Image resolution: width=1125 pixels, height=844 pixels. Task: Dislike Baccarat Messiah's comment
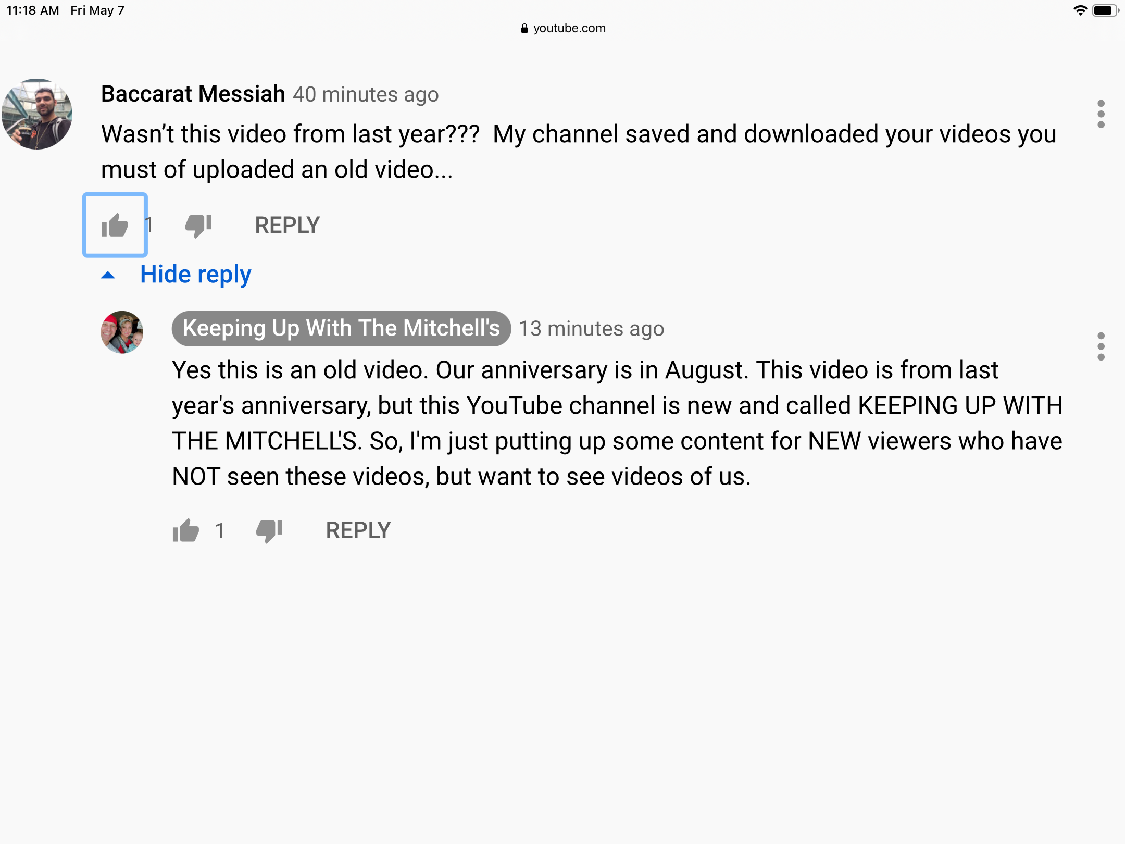pos(198,226)
